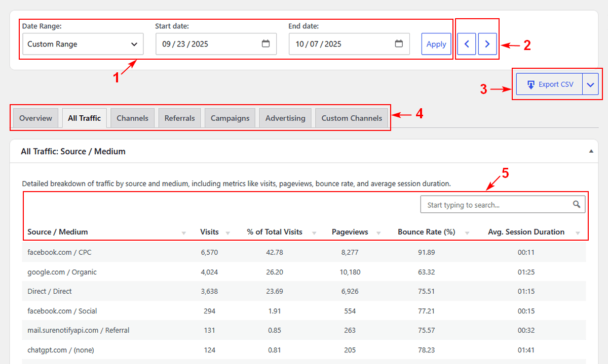Image resolution: width=608 pixels, height=364 pixels.
Task: Click the 91.89 bounce rate value
Action: [x=427, y=252]
